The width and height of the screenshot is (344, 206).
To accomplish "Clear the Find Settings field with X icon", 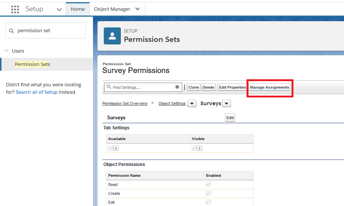I will 177,87.
